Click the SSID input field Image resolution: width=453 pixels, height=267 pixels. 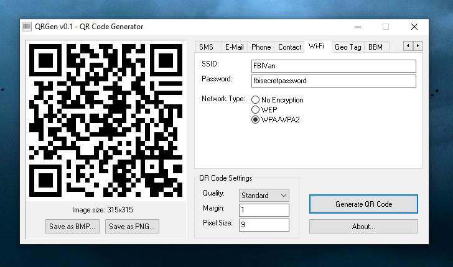pos(334,66)
